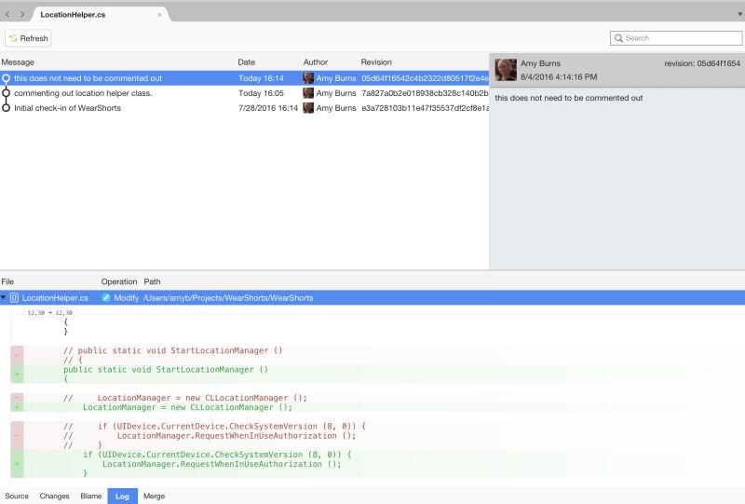Viewport: 745px width, 504px height.
Task: Click the C# file icon beside LocationHelper.cs
Action: click(x=14, y=297)
